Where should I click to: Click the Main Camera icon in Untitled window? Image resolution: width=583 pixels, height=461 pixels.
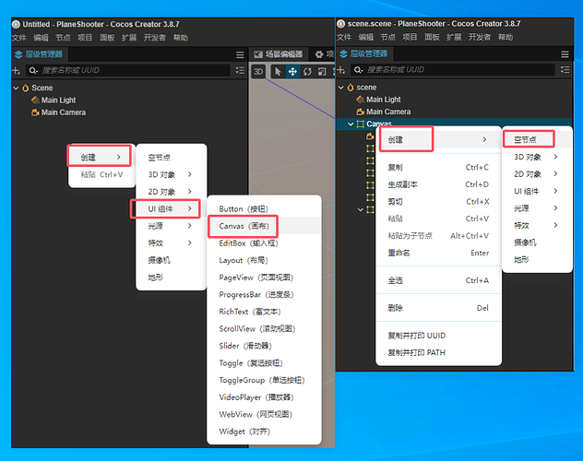coord(35,112)
